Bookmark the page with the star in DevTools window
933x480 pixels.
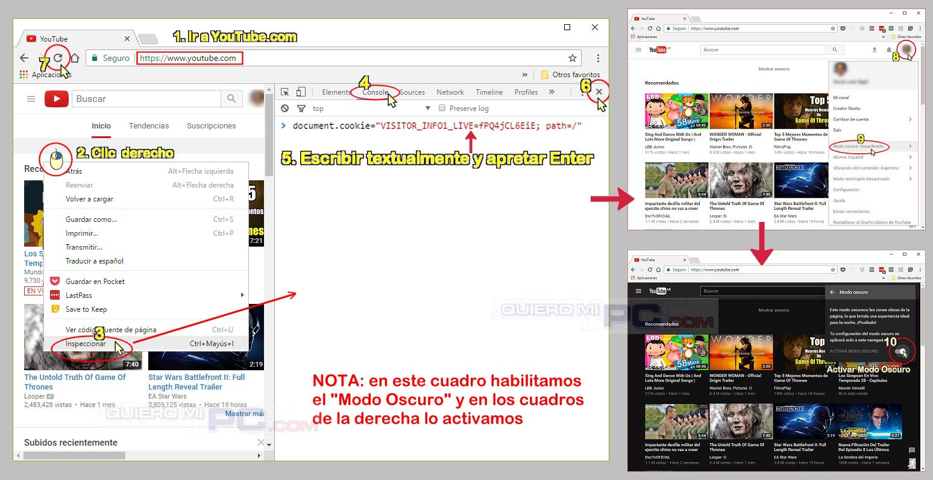(573, 58)
